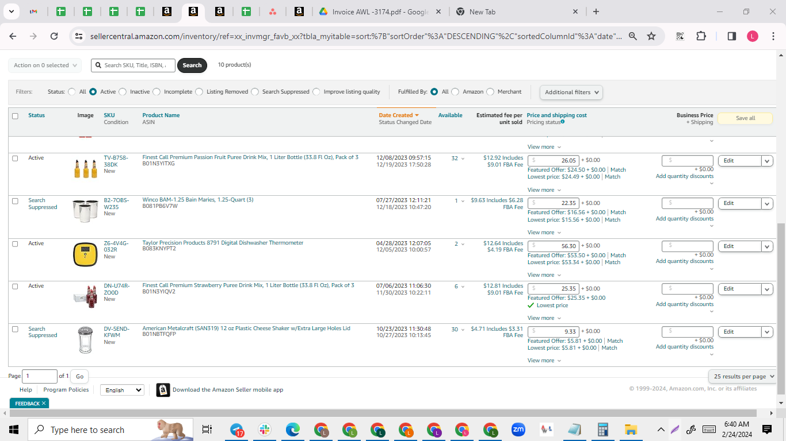Select Fulfilled By Merchant radio button
The width and height of the screenshot is (786, 441).
490,92
